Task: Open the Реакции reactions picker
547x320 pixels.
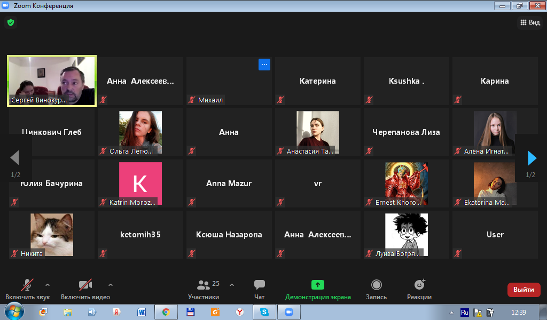Action: pyautogui.click(x=419, y=290)
